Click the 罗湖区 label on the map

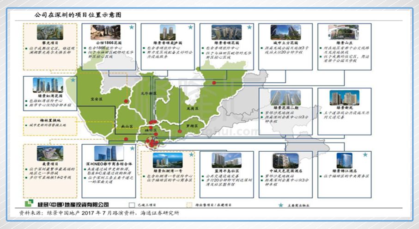click(x=192, y=126)
